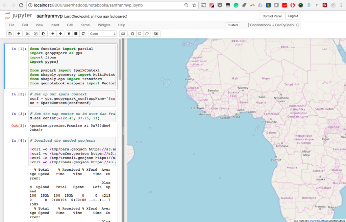The image size is (346, 222).
Task: Cut selected cell with scissors icon
Action: click(28, 34)
